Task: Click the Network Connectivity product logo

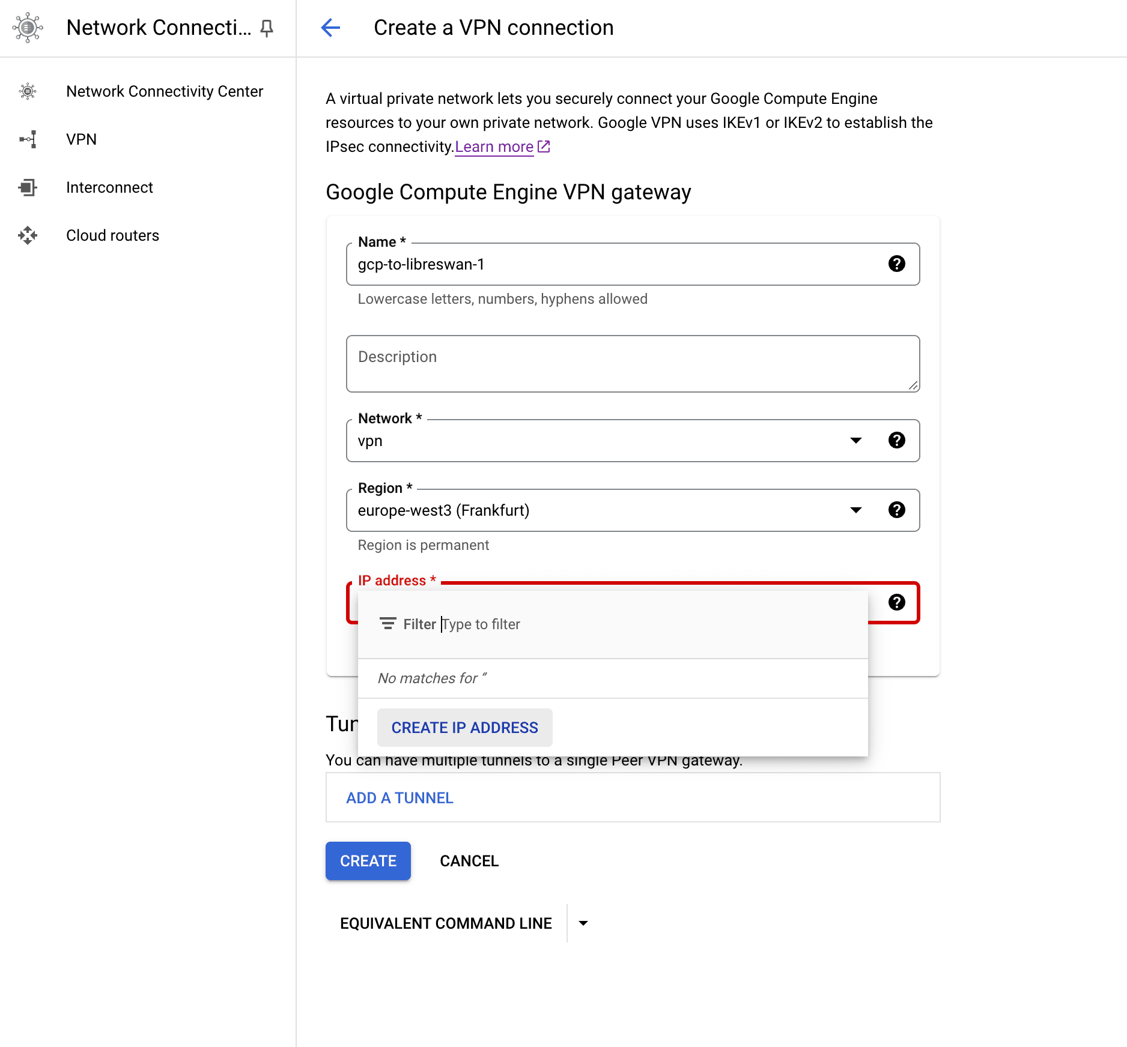Action: point(28,28)
